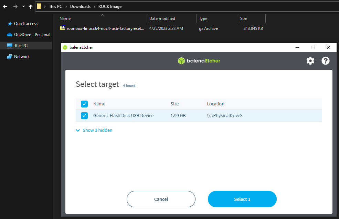
Task: Click Size header in target table
Action: [174, 104]
